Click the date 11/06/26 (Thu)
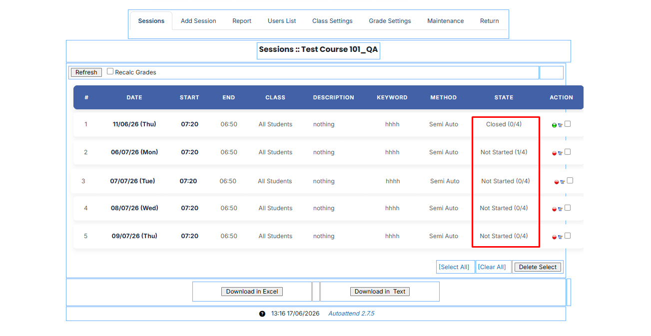 point(134,124)
